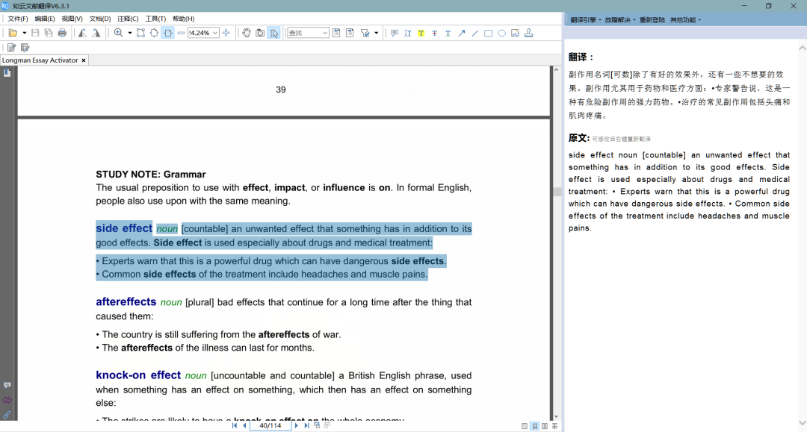Image resolution: width=807 pixels, height=432 pixels.
Task: Select the yellow text highlight tool
Action: [421, 33]
